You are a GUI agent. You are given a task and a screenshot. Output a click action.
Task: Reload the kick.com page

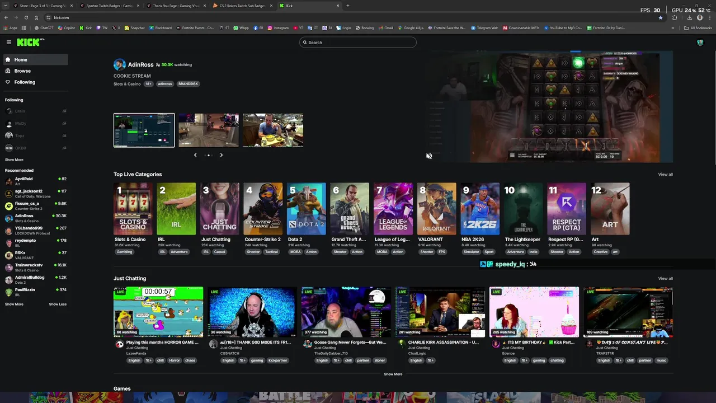(26, 17)
